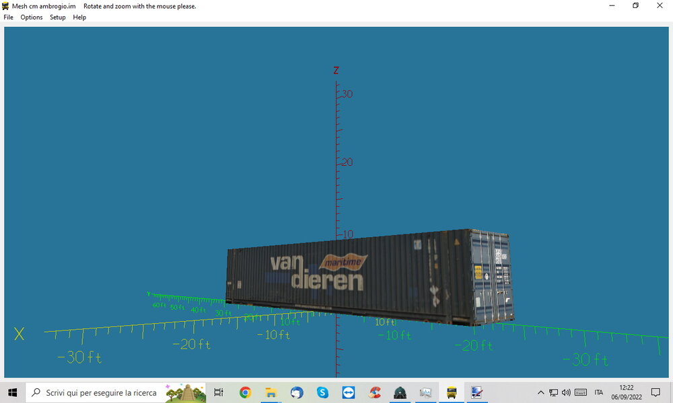Open the volume control tray icon
673x403 pixels.
(566, 392)
